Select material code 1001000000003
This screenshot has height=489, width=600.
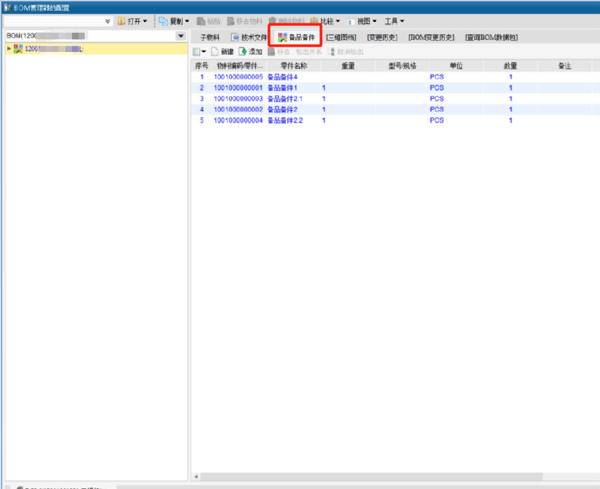[238, 99]
